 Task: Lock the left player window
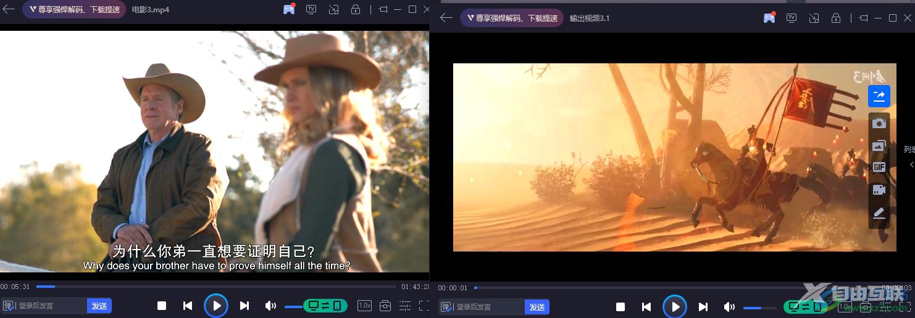[355, 9]
